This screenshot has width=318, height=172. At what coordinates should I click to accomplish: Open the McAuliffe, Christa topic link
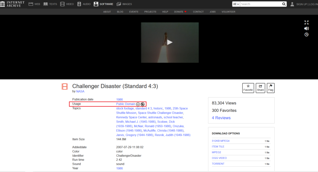[x=163, y=131]
